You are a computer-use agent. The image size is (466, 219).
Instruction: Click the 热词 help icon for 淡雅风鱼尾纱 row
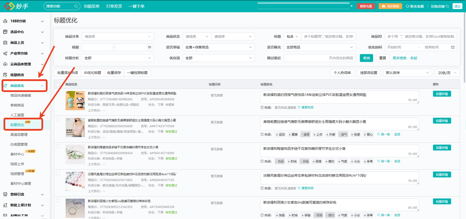pos(262,188)
